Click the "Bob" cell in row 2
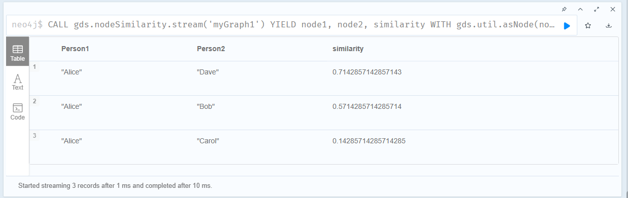This screenshot has width=628, height=198. (205, 107)
